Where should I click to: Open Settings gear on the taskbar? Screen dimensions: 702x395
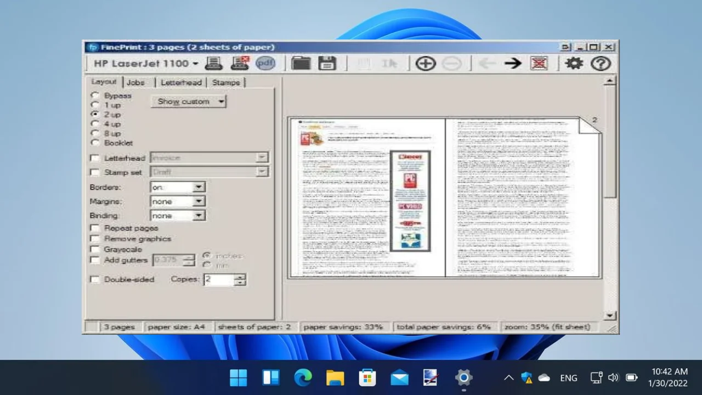click(463, 377)
